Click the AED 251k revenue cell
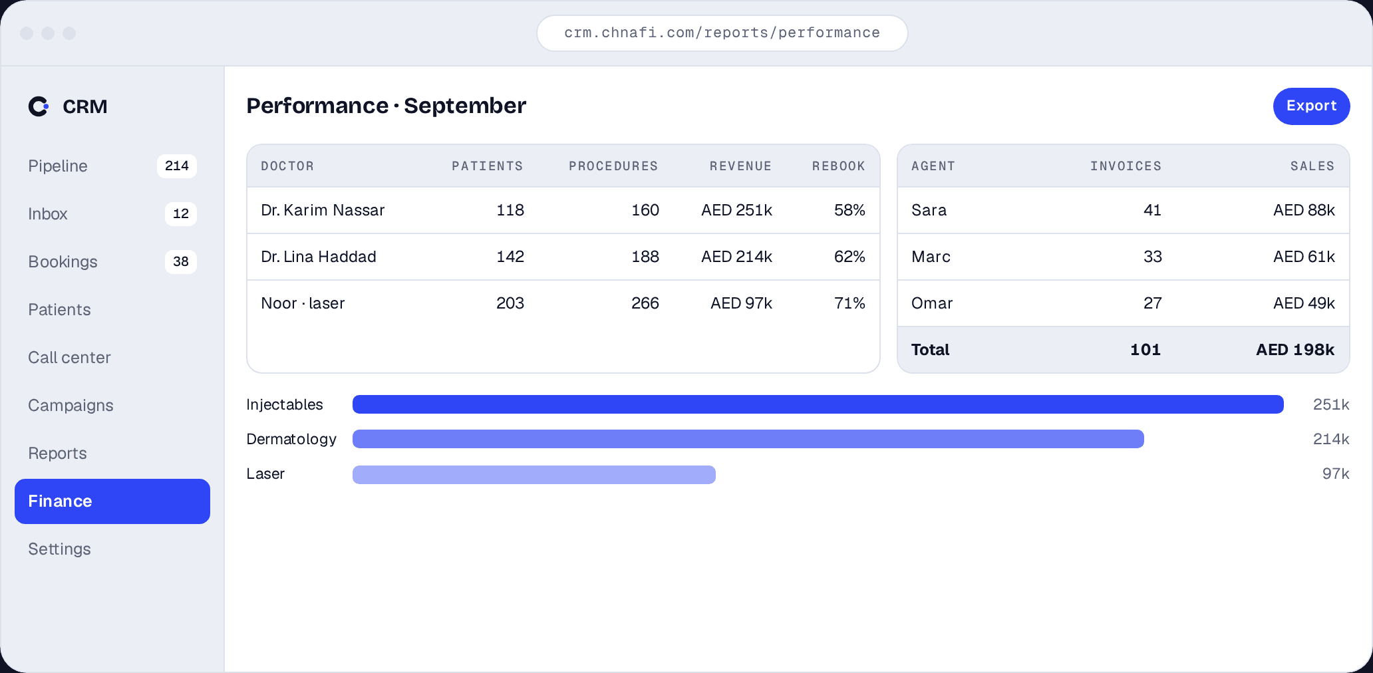 pos(736,210)
